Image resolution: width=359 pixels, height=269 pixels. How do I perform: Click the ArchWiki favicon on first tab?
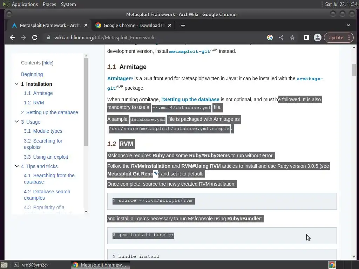coord(14,25)
